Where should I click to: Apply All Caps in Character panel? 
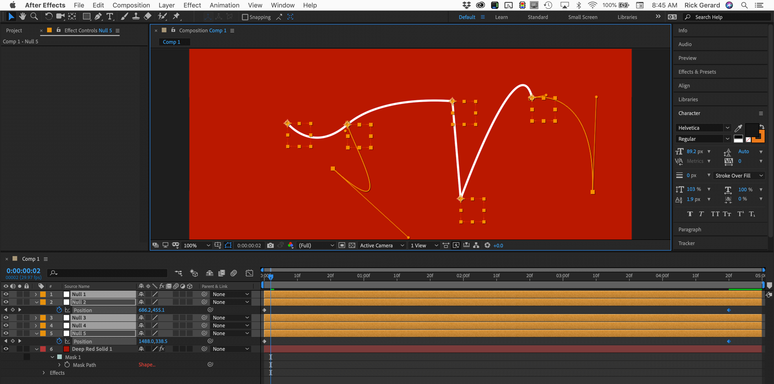[715, 214]
